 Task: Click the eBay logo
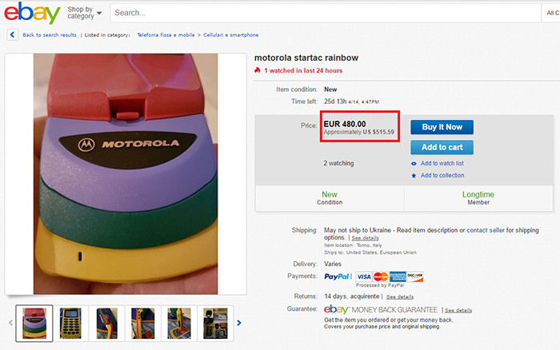33,14
